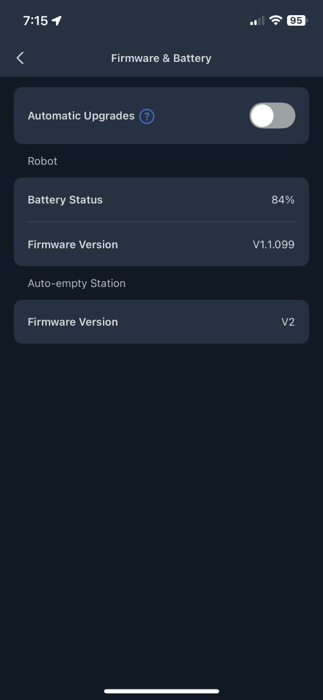
Task: Open the Automatic Upgrades help question mark
Action: click(x=147, y=116)
